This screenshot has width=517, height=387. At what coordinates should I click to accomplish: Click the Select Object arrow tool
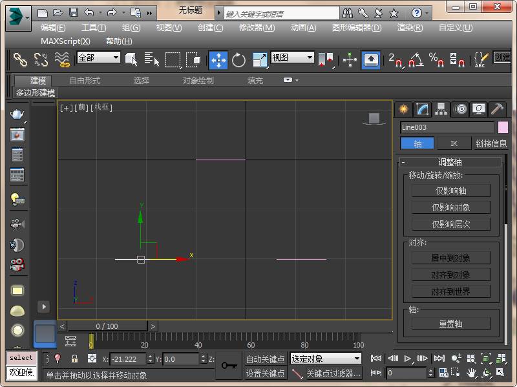point(131,60)
